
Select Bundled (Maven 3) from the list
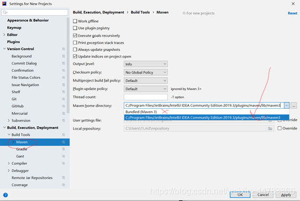click(x=207, y=112)
